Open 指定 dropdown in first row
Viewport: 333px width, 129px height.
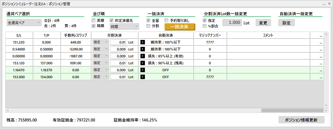100,42
